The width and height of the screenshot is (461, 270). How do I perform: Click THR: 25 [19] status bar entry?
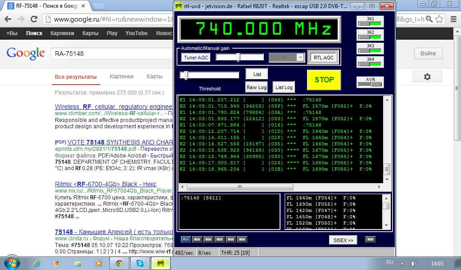point(235,252)
